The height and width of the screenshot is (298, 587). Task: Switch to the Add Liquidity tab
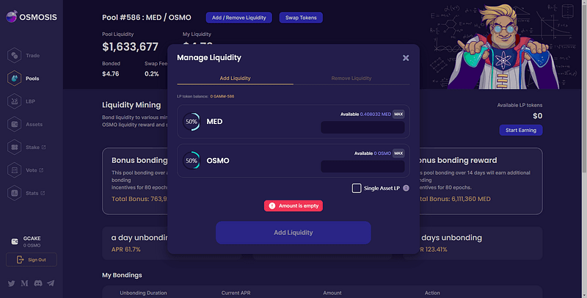point(235,79)
